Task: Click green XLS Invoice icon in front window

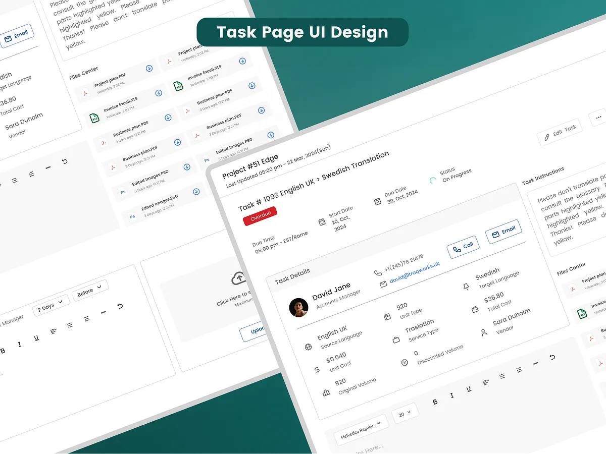Action: (582, 313)
